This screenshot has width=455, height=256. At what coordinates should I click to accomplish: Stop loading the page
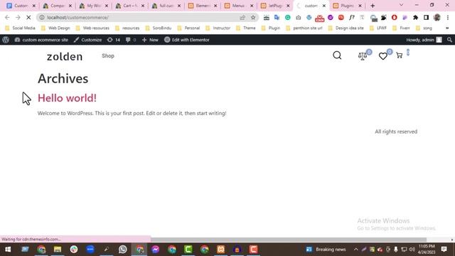pos(28,17)
